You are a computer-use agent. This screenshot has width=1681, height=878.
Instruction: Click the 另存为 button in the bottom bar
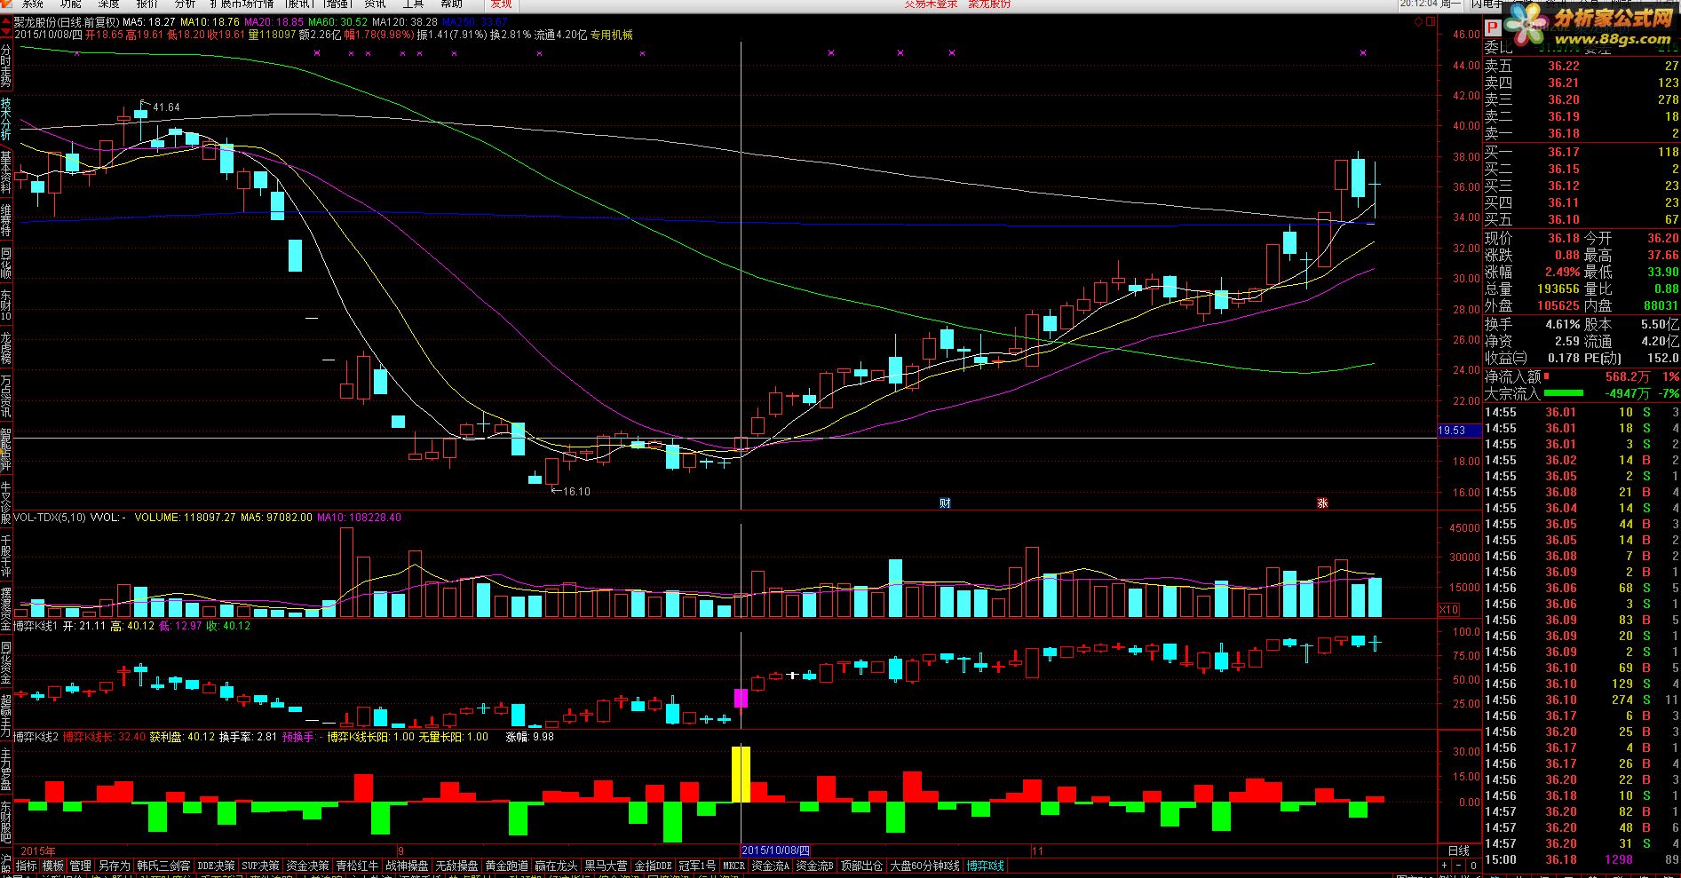114,866
